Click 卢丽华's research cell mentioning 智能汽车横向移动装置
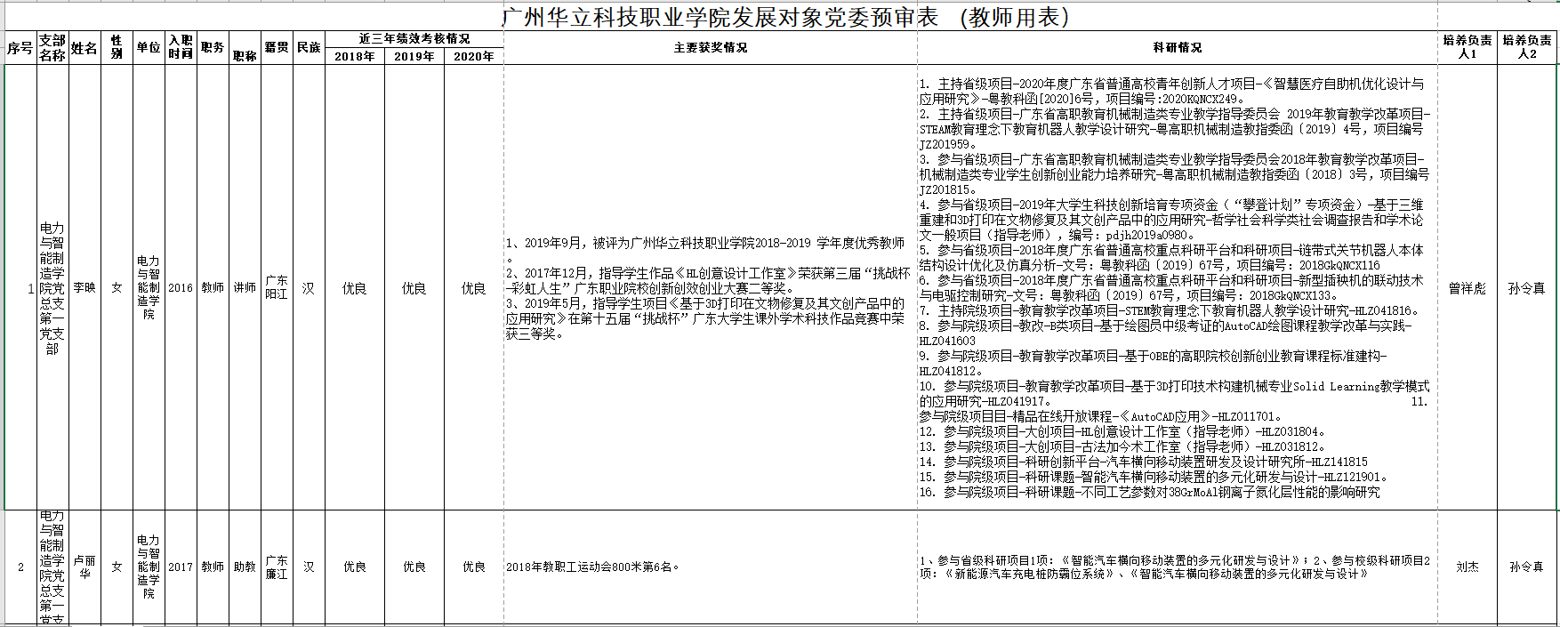This screenshot has height=627, width=1560. [1178, 567]
